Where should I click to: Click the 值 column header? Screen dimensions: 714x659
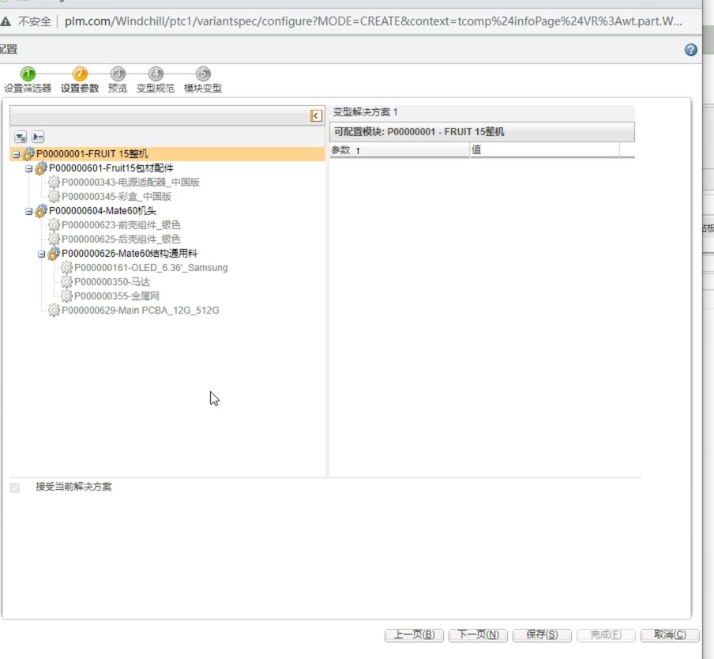coord(545,150)
